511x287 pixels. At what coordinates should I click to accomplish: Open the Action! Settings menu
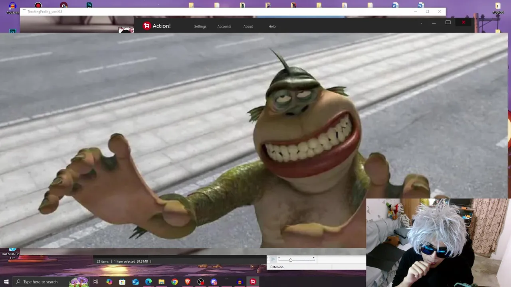coord(200,26)
